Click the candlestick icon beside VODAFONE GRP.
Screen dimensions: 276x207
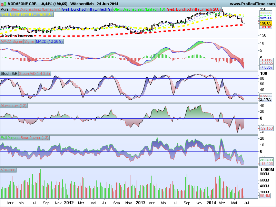pyautogui.click(x=4, y=3)
